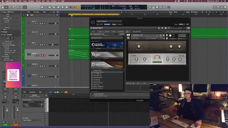Open Kontakt files save icon
The height and width of the screenshot is (128, 228).
tap(159, 28)
